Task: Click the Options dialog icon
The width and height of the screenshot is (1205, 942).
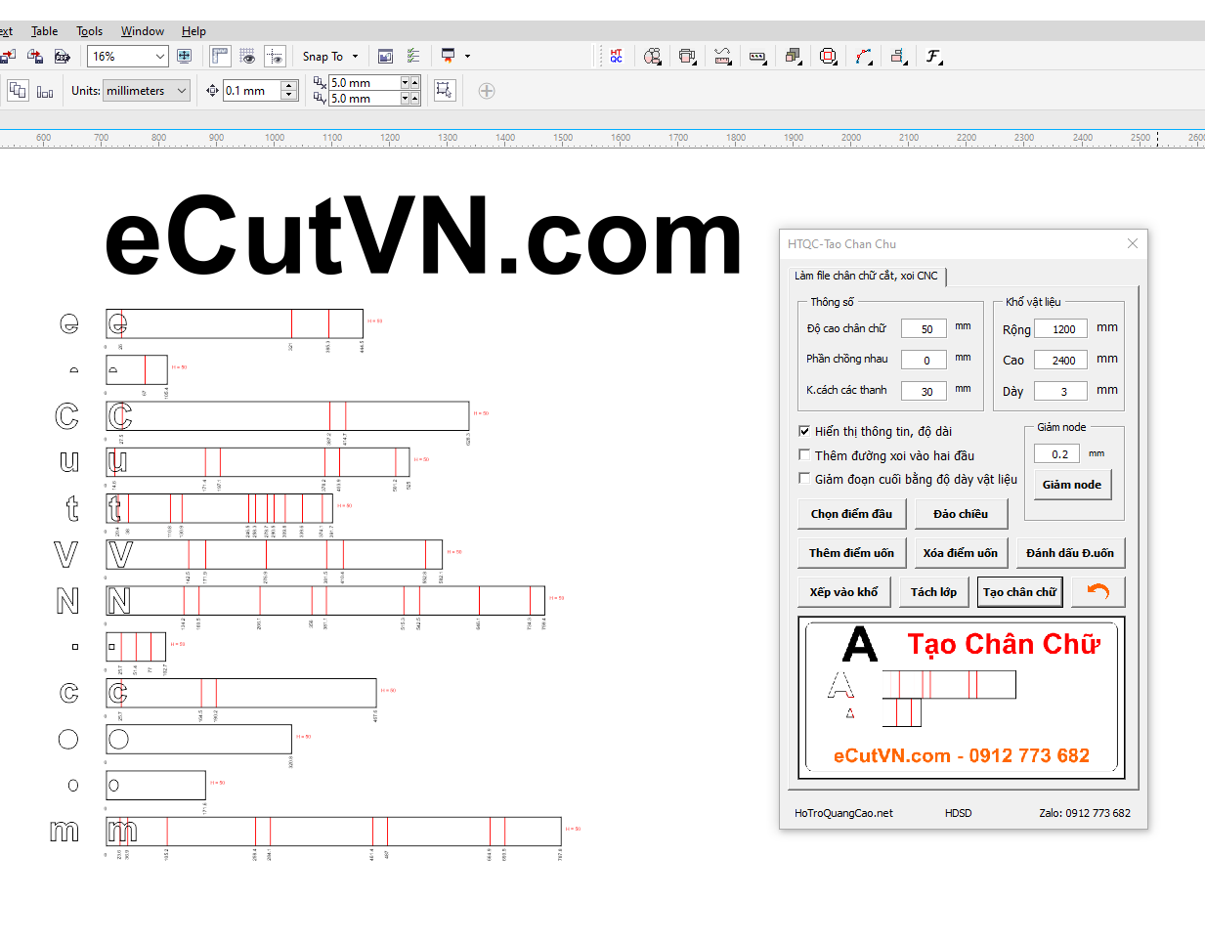Action: pyautogui.click(x=385, y=56)
